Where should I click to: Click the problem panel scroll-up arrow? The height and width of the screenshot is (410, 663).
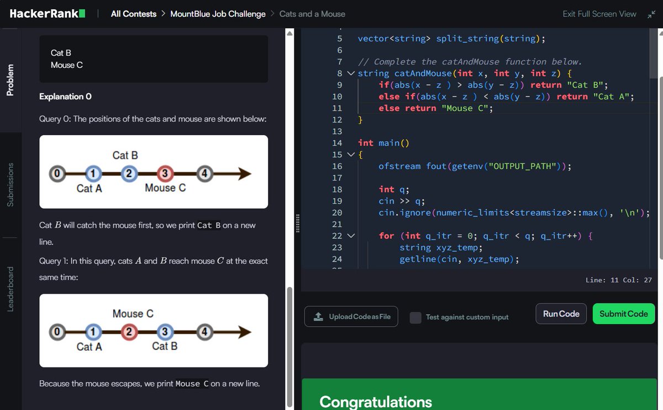pos(290,33)
